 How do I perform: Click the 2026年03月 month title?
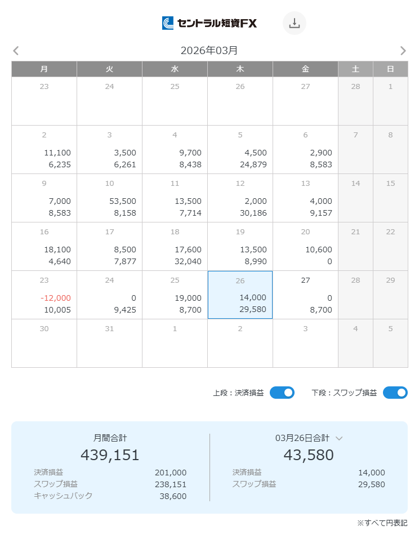click(x=210, y=51)
